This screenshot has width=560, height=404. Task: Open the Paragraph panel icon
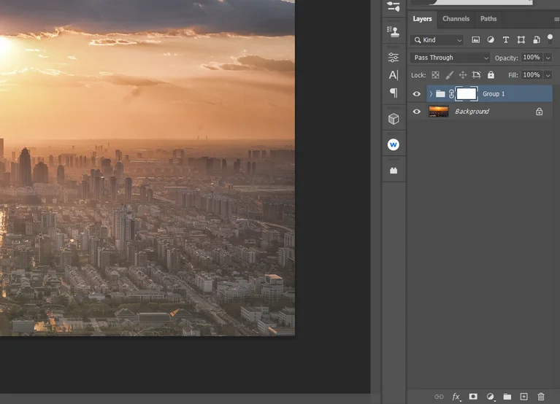(394, 93)
